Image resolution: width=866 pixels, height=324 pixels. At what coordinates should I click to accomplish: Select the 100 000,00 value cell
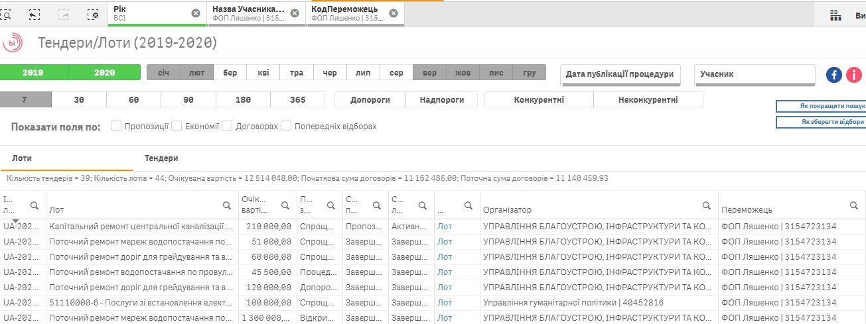pyautogui.click(x=267, y=303)
